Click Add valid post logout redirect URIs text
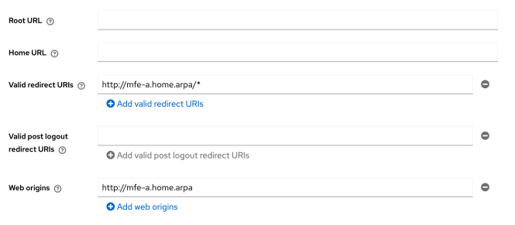 click(x=183, y=155)
